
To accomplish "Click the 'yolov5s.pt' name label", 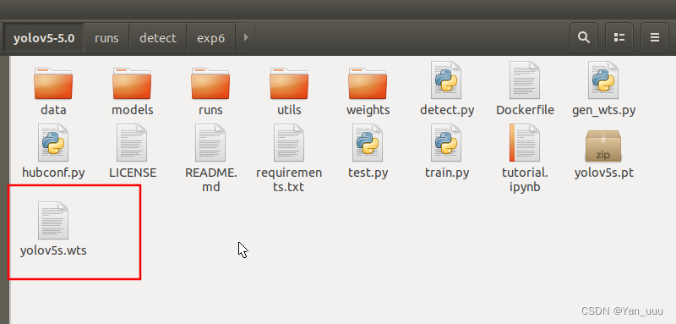I will (603, 173).
